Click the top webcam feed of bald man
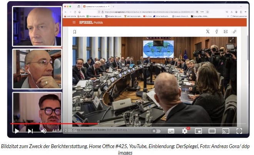 [37, 26]
